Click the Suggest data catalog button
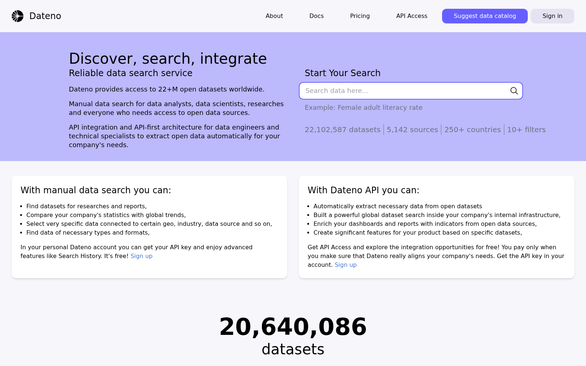Image resolution: width=586 pixels, height=366 pixels. point(485,16)
